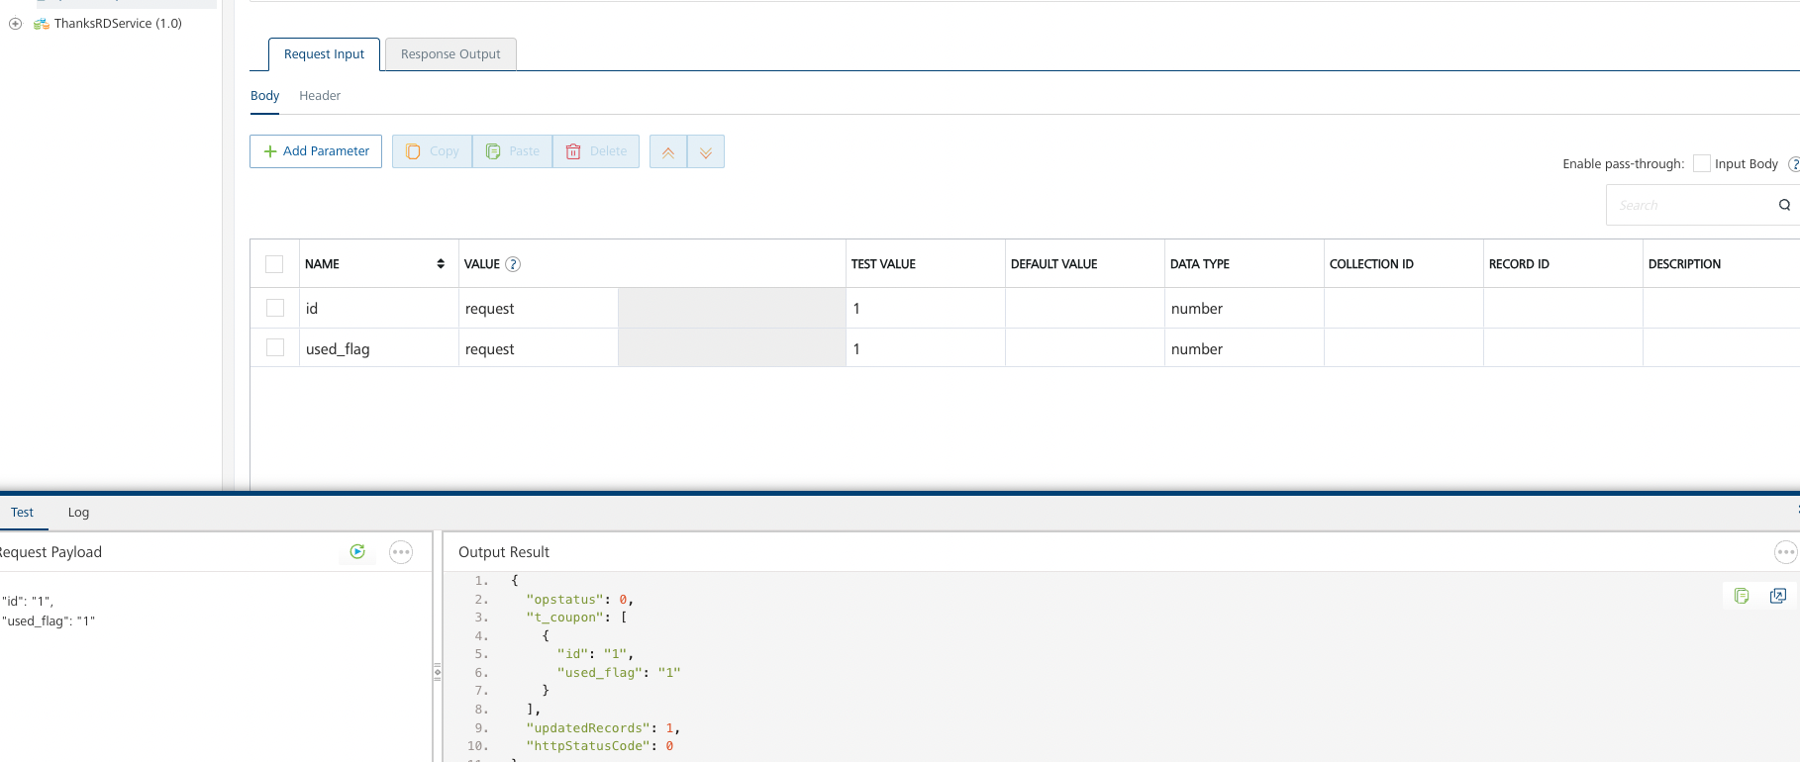1800x762 pixels.
Task: Open help icon next to Input Body
Action: [1794, 164]
